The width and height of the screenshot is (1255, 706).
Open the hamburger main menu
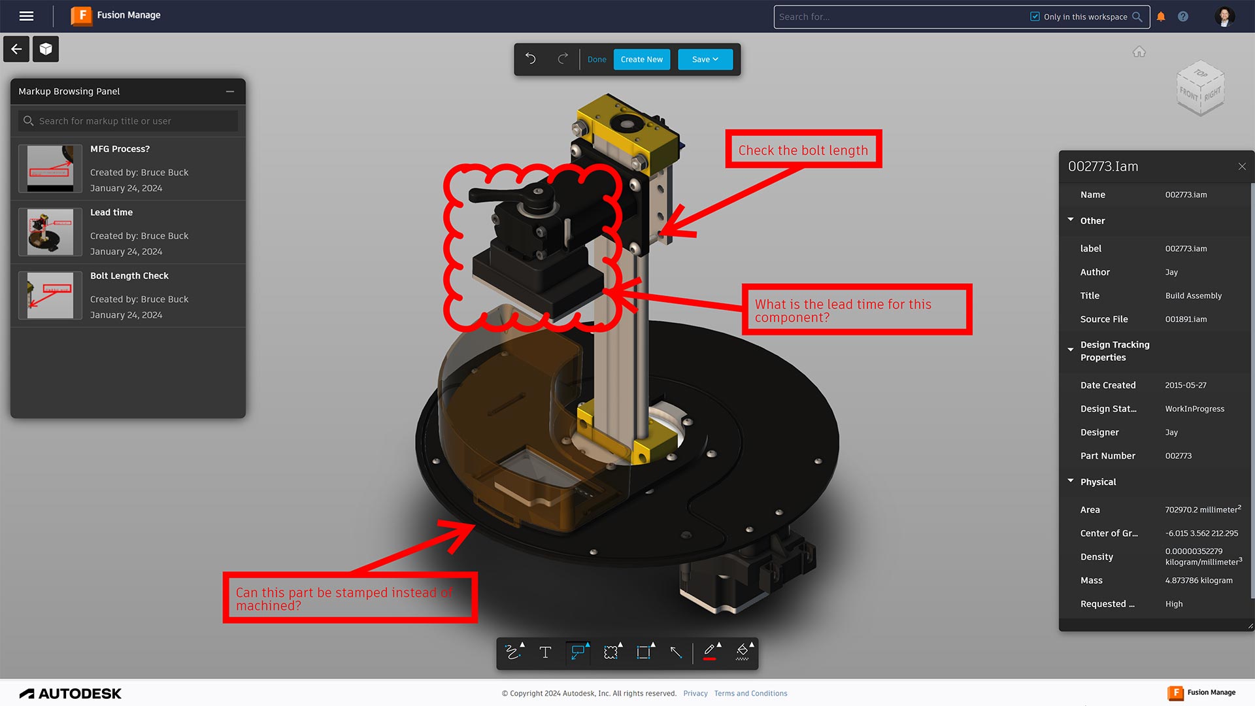(26, 16)
